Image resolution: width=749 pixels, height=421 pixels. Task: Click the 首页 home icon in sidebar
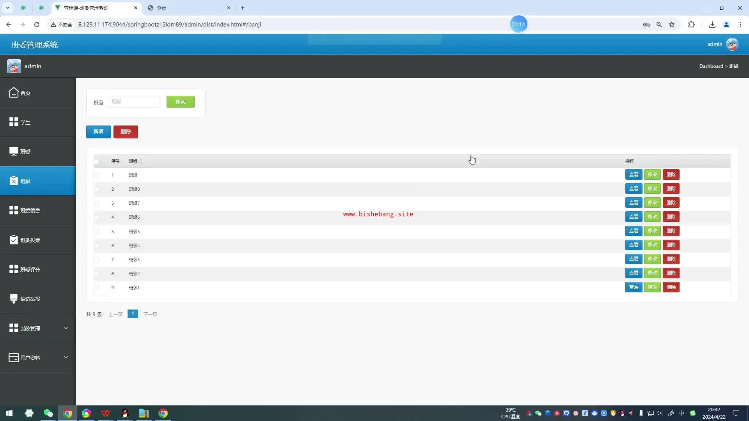(x=14, y=92)
